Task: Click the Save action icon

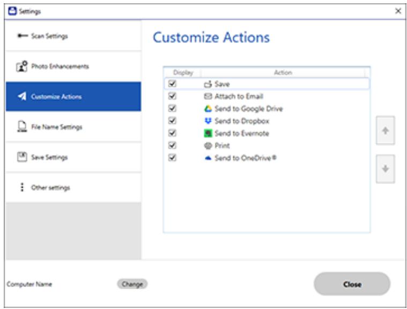Action: (x=208, y=84)
